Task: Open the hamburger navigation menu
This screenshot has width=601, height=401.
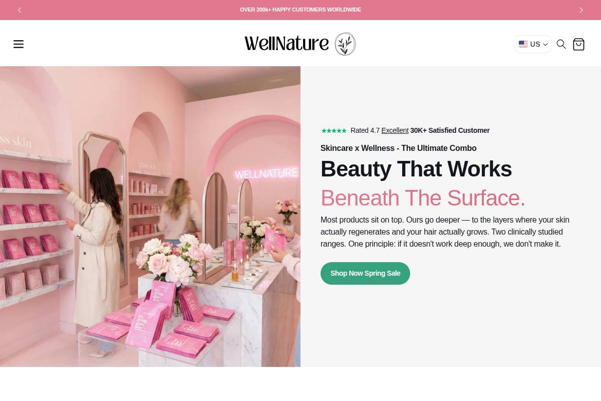Action: point(19,44)
